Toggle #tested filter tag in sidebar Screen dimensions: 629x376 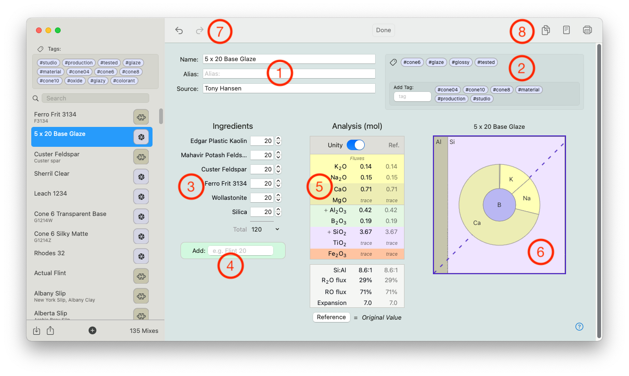point(109,63)
